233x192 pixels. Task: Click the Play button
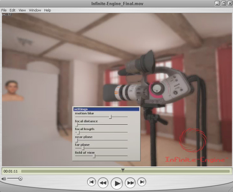pos(117,183)
